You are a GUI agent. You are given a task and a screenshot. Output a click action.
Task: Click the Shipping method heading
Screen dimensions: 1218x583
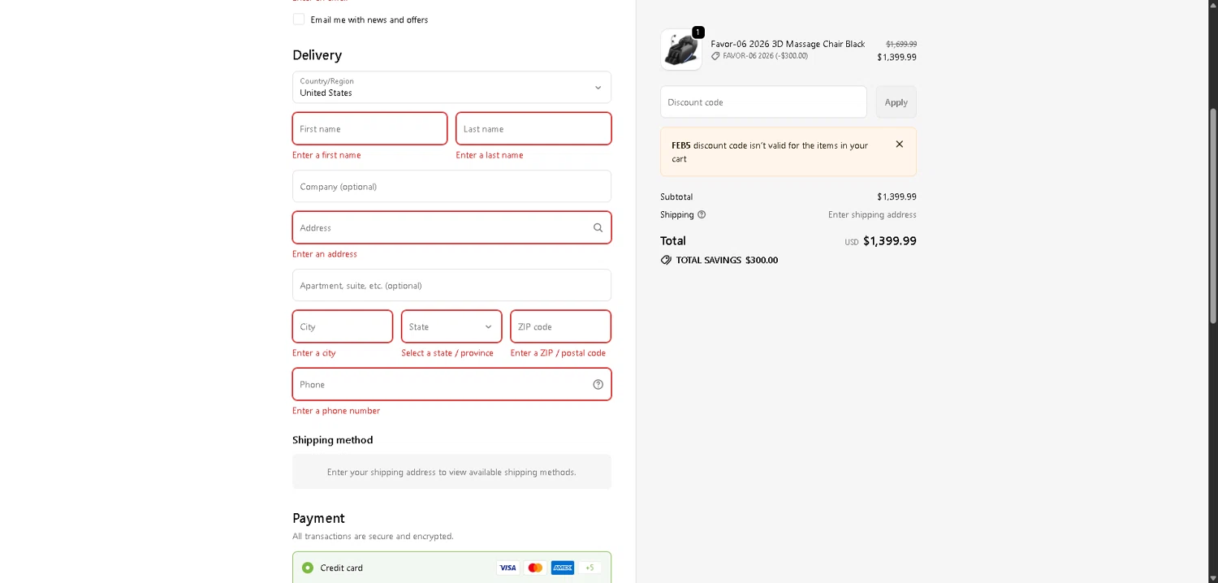(x=333, y=440)
